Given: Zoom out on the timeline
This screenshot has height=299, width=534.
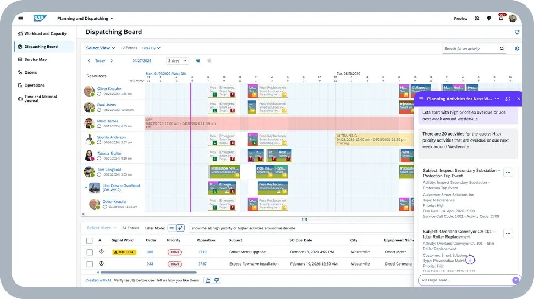Looking at the screenshot, I should pyautogui.click(x=210, y=61).
